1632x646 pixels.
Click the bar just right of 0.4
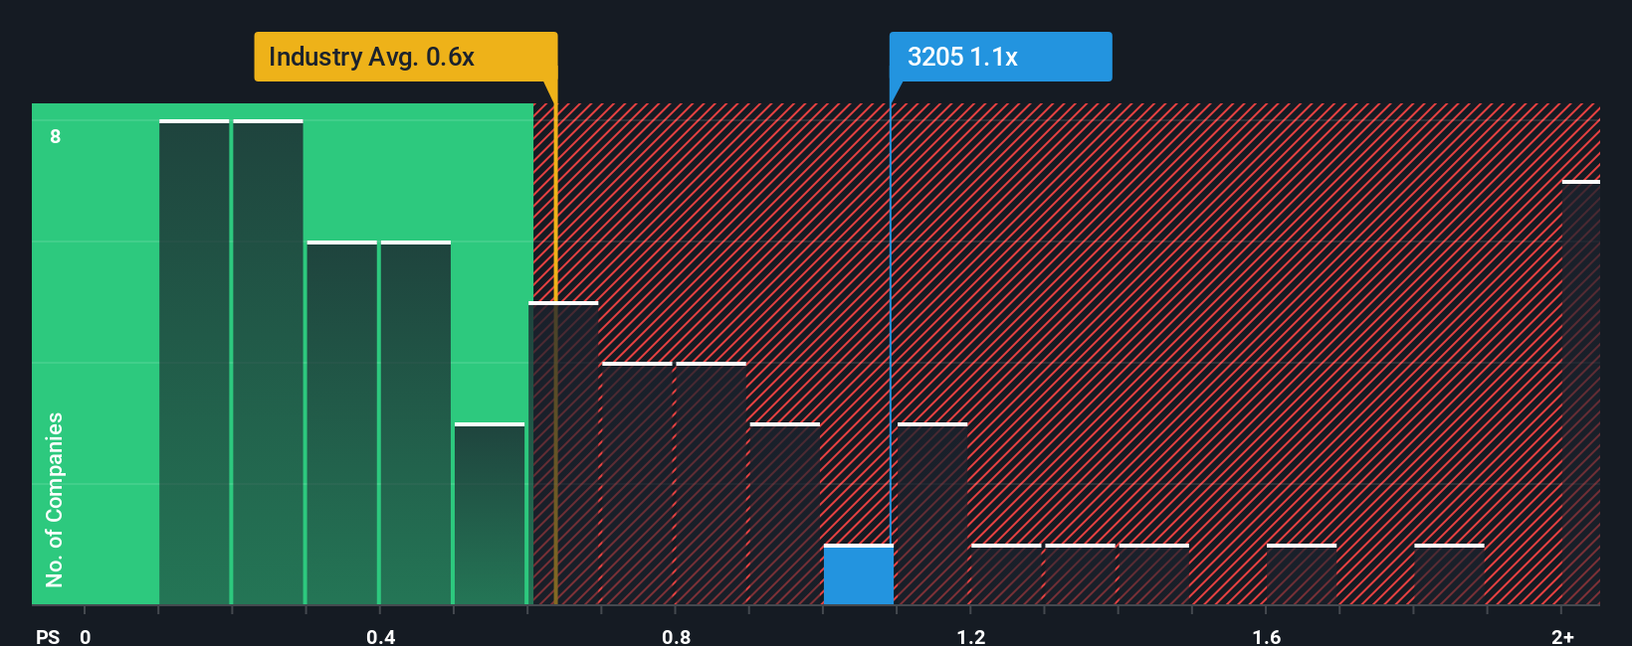[x=415, y=422]
